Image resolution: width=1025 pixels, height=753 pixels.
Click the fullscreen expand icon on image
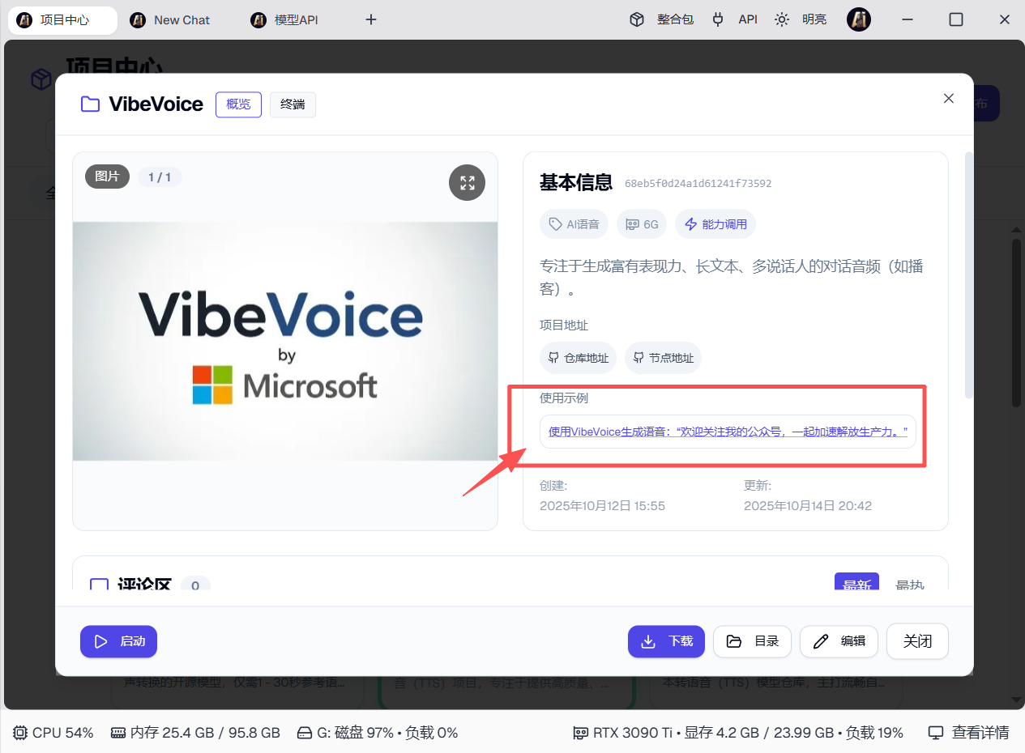pyautogui.click(x=467, y=183)
